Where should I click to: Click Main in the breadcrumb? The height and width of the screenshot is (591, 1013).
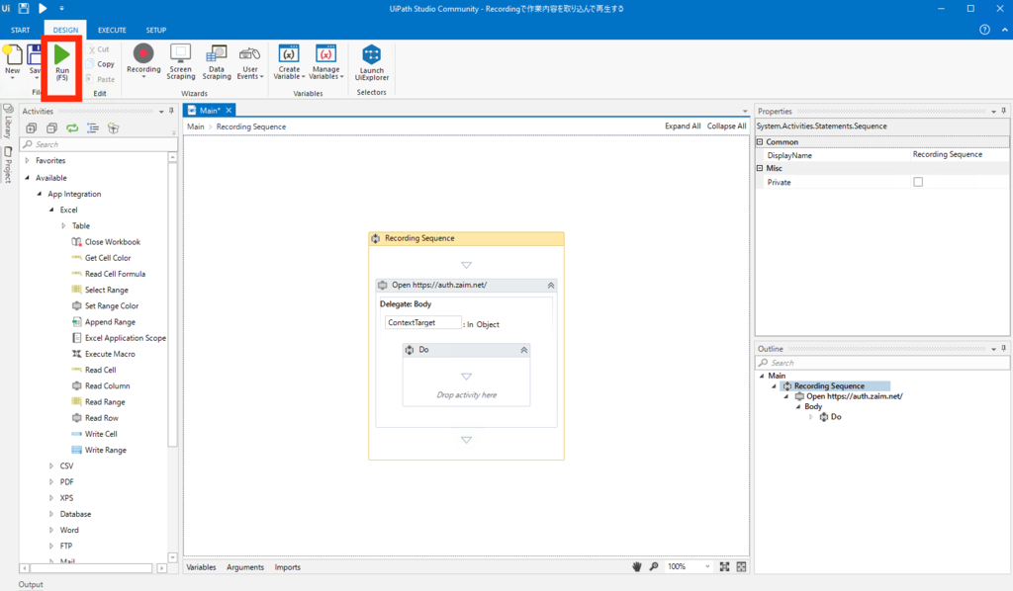[196, 127]
